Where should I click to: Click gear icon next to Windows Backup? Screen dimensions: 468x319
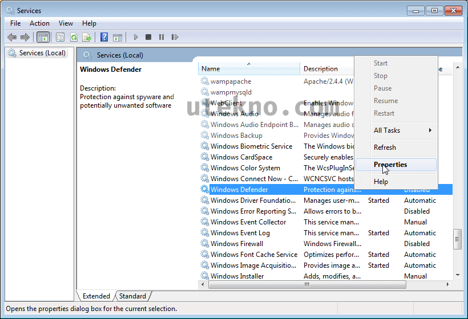click(204, 135)
